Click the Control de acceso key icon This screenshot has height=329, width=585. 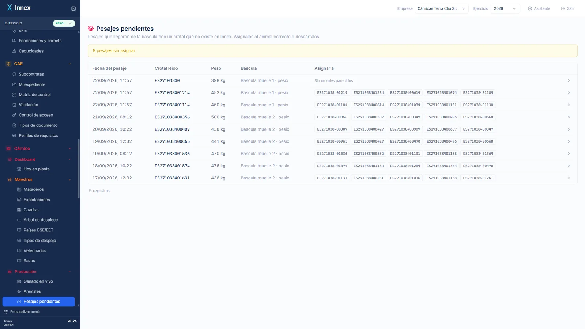point(14,115)
